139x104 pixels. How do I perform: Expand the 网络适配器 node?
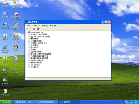[x=29, y=63]
